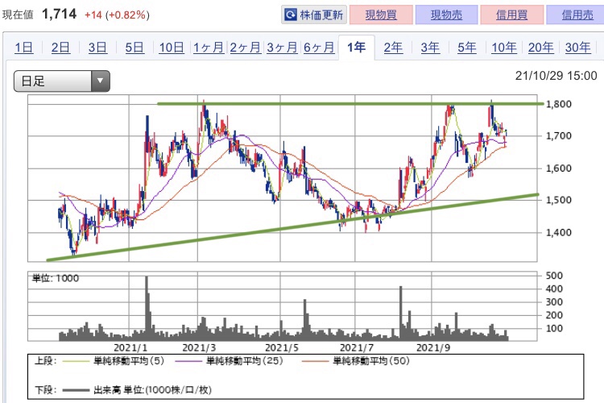Show the 1ヶ月 chart range

tap(209, 48)
